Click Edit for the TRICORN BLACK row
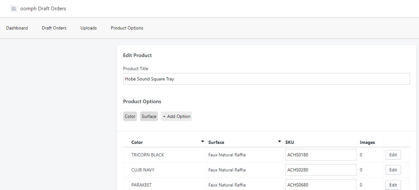The image size is (419, 190). [393, 155]
